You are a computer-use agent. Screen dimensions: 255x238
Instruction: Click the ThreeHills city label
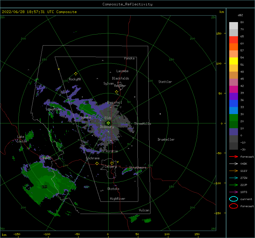(x=143, y=124)
